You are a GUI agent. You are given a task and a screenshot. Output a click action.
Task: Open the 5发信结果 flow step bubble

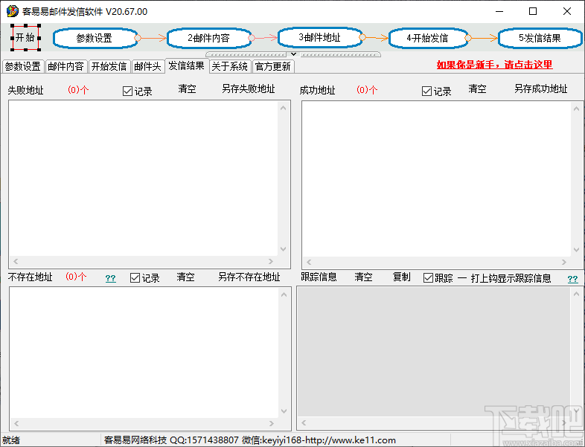pos(540,38)
